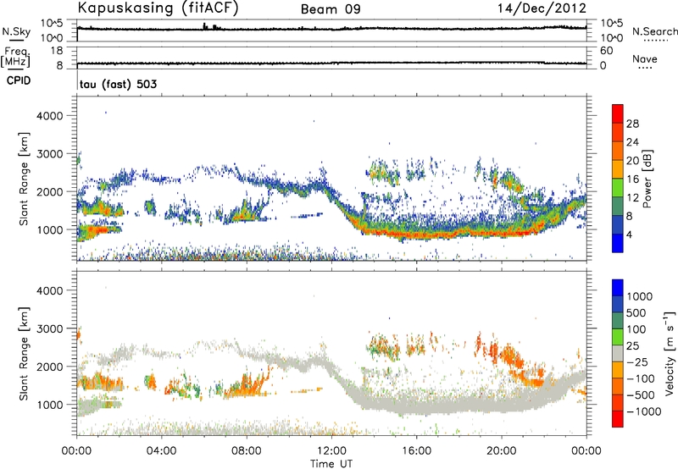The height and width of the screenshot is (469, 678).
Task: Pick the red top segment of Power colorbar
Action: (618, 113)
